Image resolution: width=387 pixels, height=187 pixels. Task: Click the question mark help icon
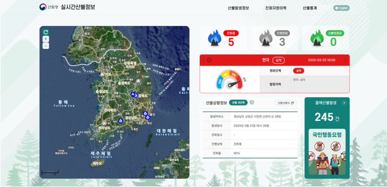coord(252,102)
